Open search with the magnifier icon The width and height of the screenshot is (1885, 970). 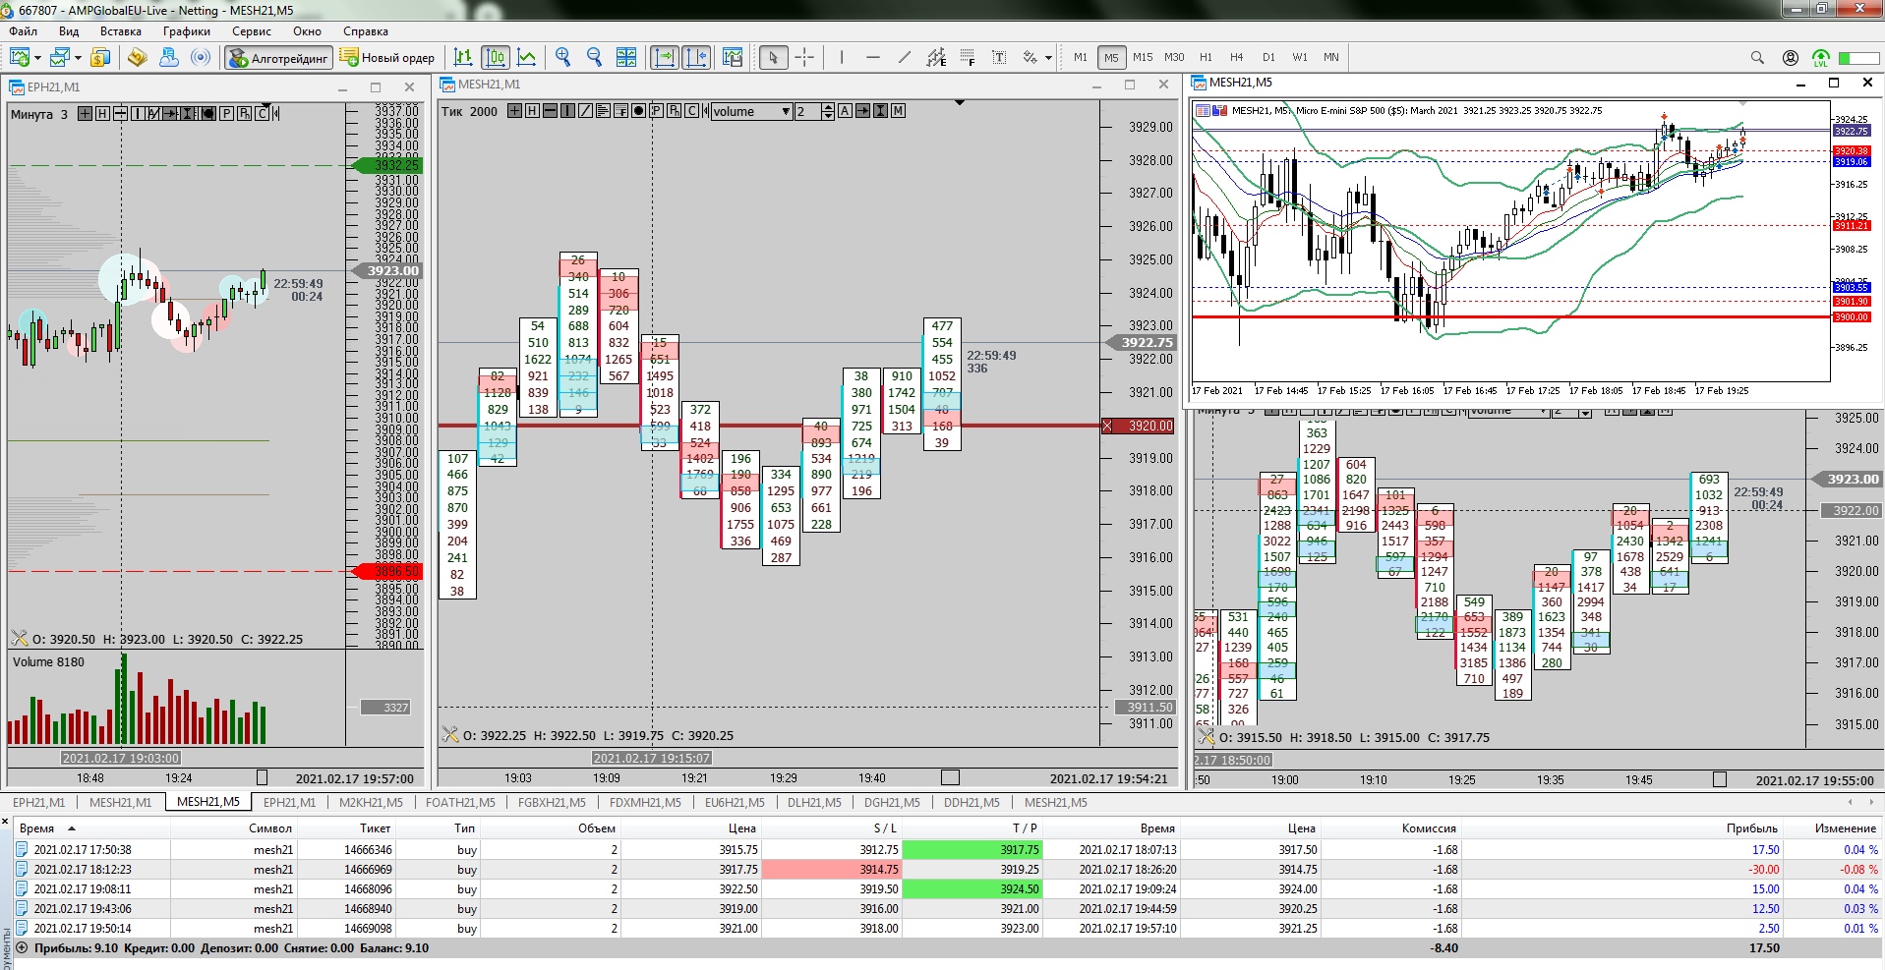(1757, 58)
